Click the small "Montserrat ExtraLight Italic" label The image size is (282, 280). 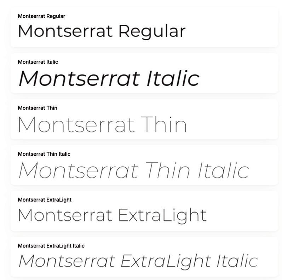tap(51, 246)
